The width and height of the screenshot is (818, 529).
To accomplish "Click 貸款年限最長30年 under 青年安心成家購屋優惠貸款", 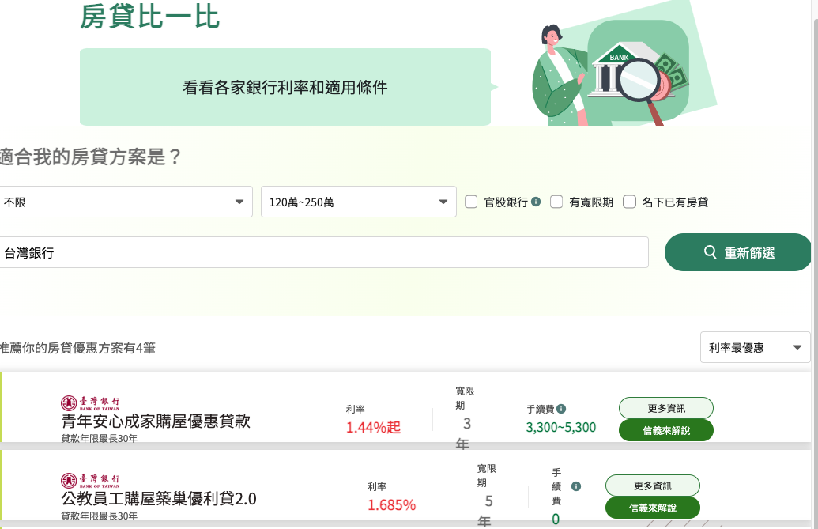I will [99, 438].
